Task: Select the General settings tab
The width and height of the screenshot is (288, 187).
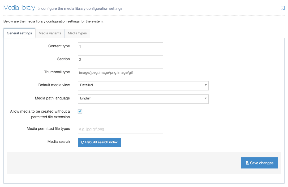Action: pyautogui.click(x=19, y=33)
